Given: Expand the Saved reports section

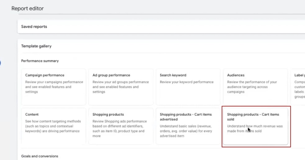Looking at the screenshot, I should coord(34,27).
